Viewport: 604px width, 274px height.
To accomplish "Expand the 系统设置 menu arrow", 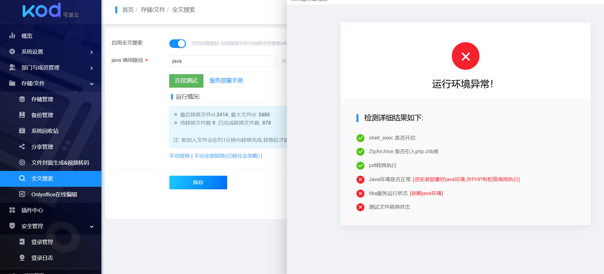I will pos(92,52).
